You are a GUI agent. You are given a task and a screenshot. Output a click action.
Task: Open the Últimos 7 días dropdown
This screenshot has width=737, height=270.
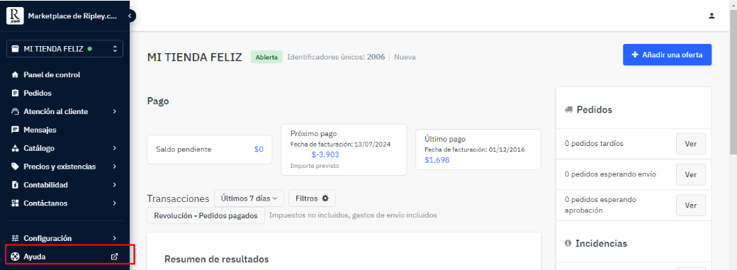(249, 198)
